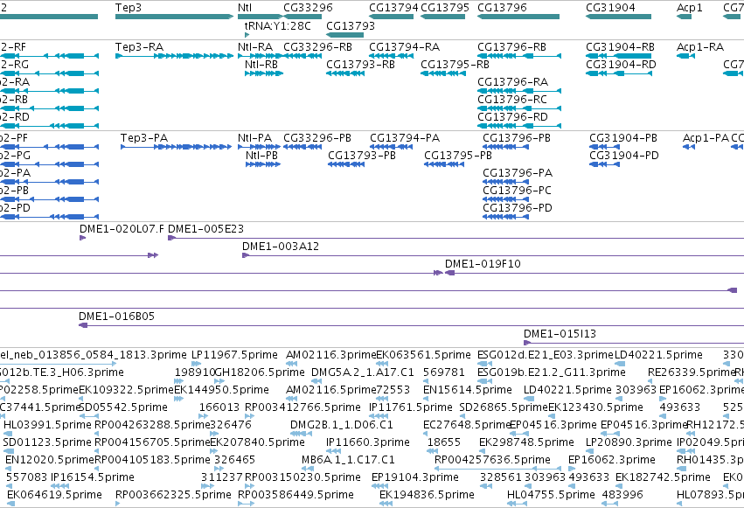Select the CG13796-PD protein feature
This screenshot has height=508, width=744.
coord(506,217)
